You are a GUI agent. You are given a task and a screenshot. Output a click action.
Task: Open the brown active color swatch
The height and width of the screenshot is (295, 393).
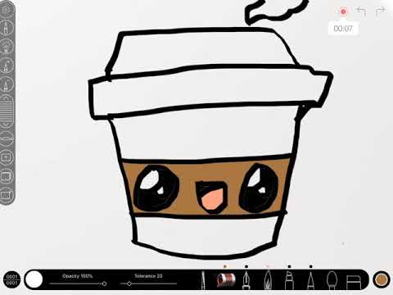(381, 279)
